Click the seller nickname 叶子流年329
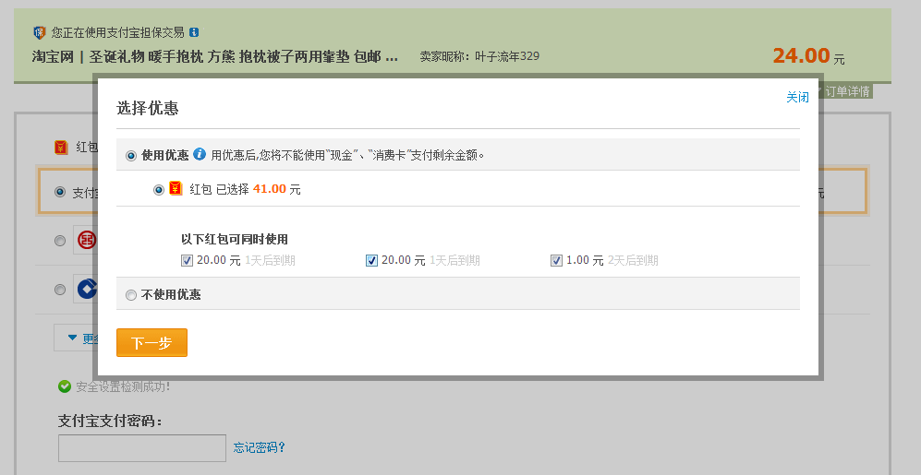 tap(507, 56)
